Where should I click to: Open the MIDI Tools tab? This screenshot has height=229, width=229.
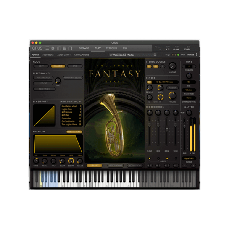48,55
